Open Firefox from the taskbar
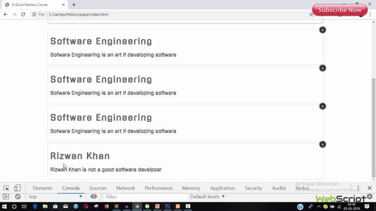Viewport: 376px width, 211px height. point(106,206)
